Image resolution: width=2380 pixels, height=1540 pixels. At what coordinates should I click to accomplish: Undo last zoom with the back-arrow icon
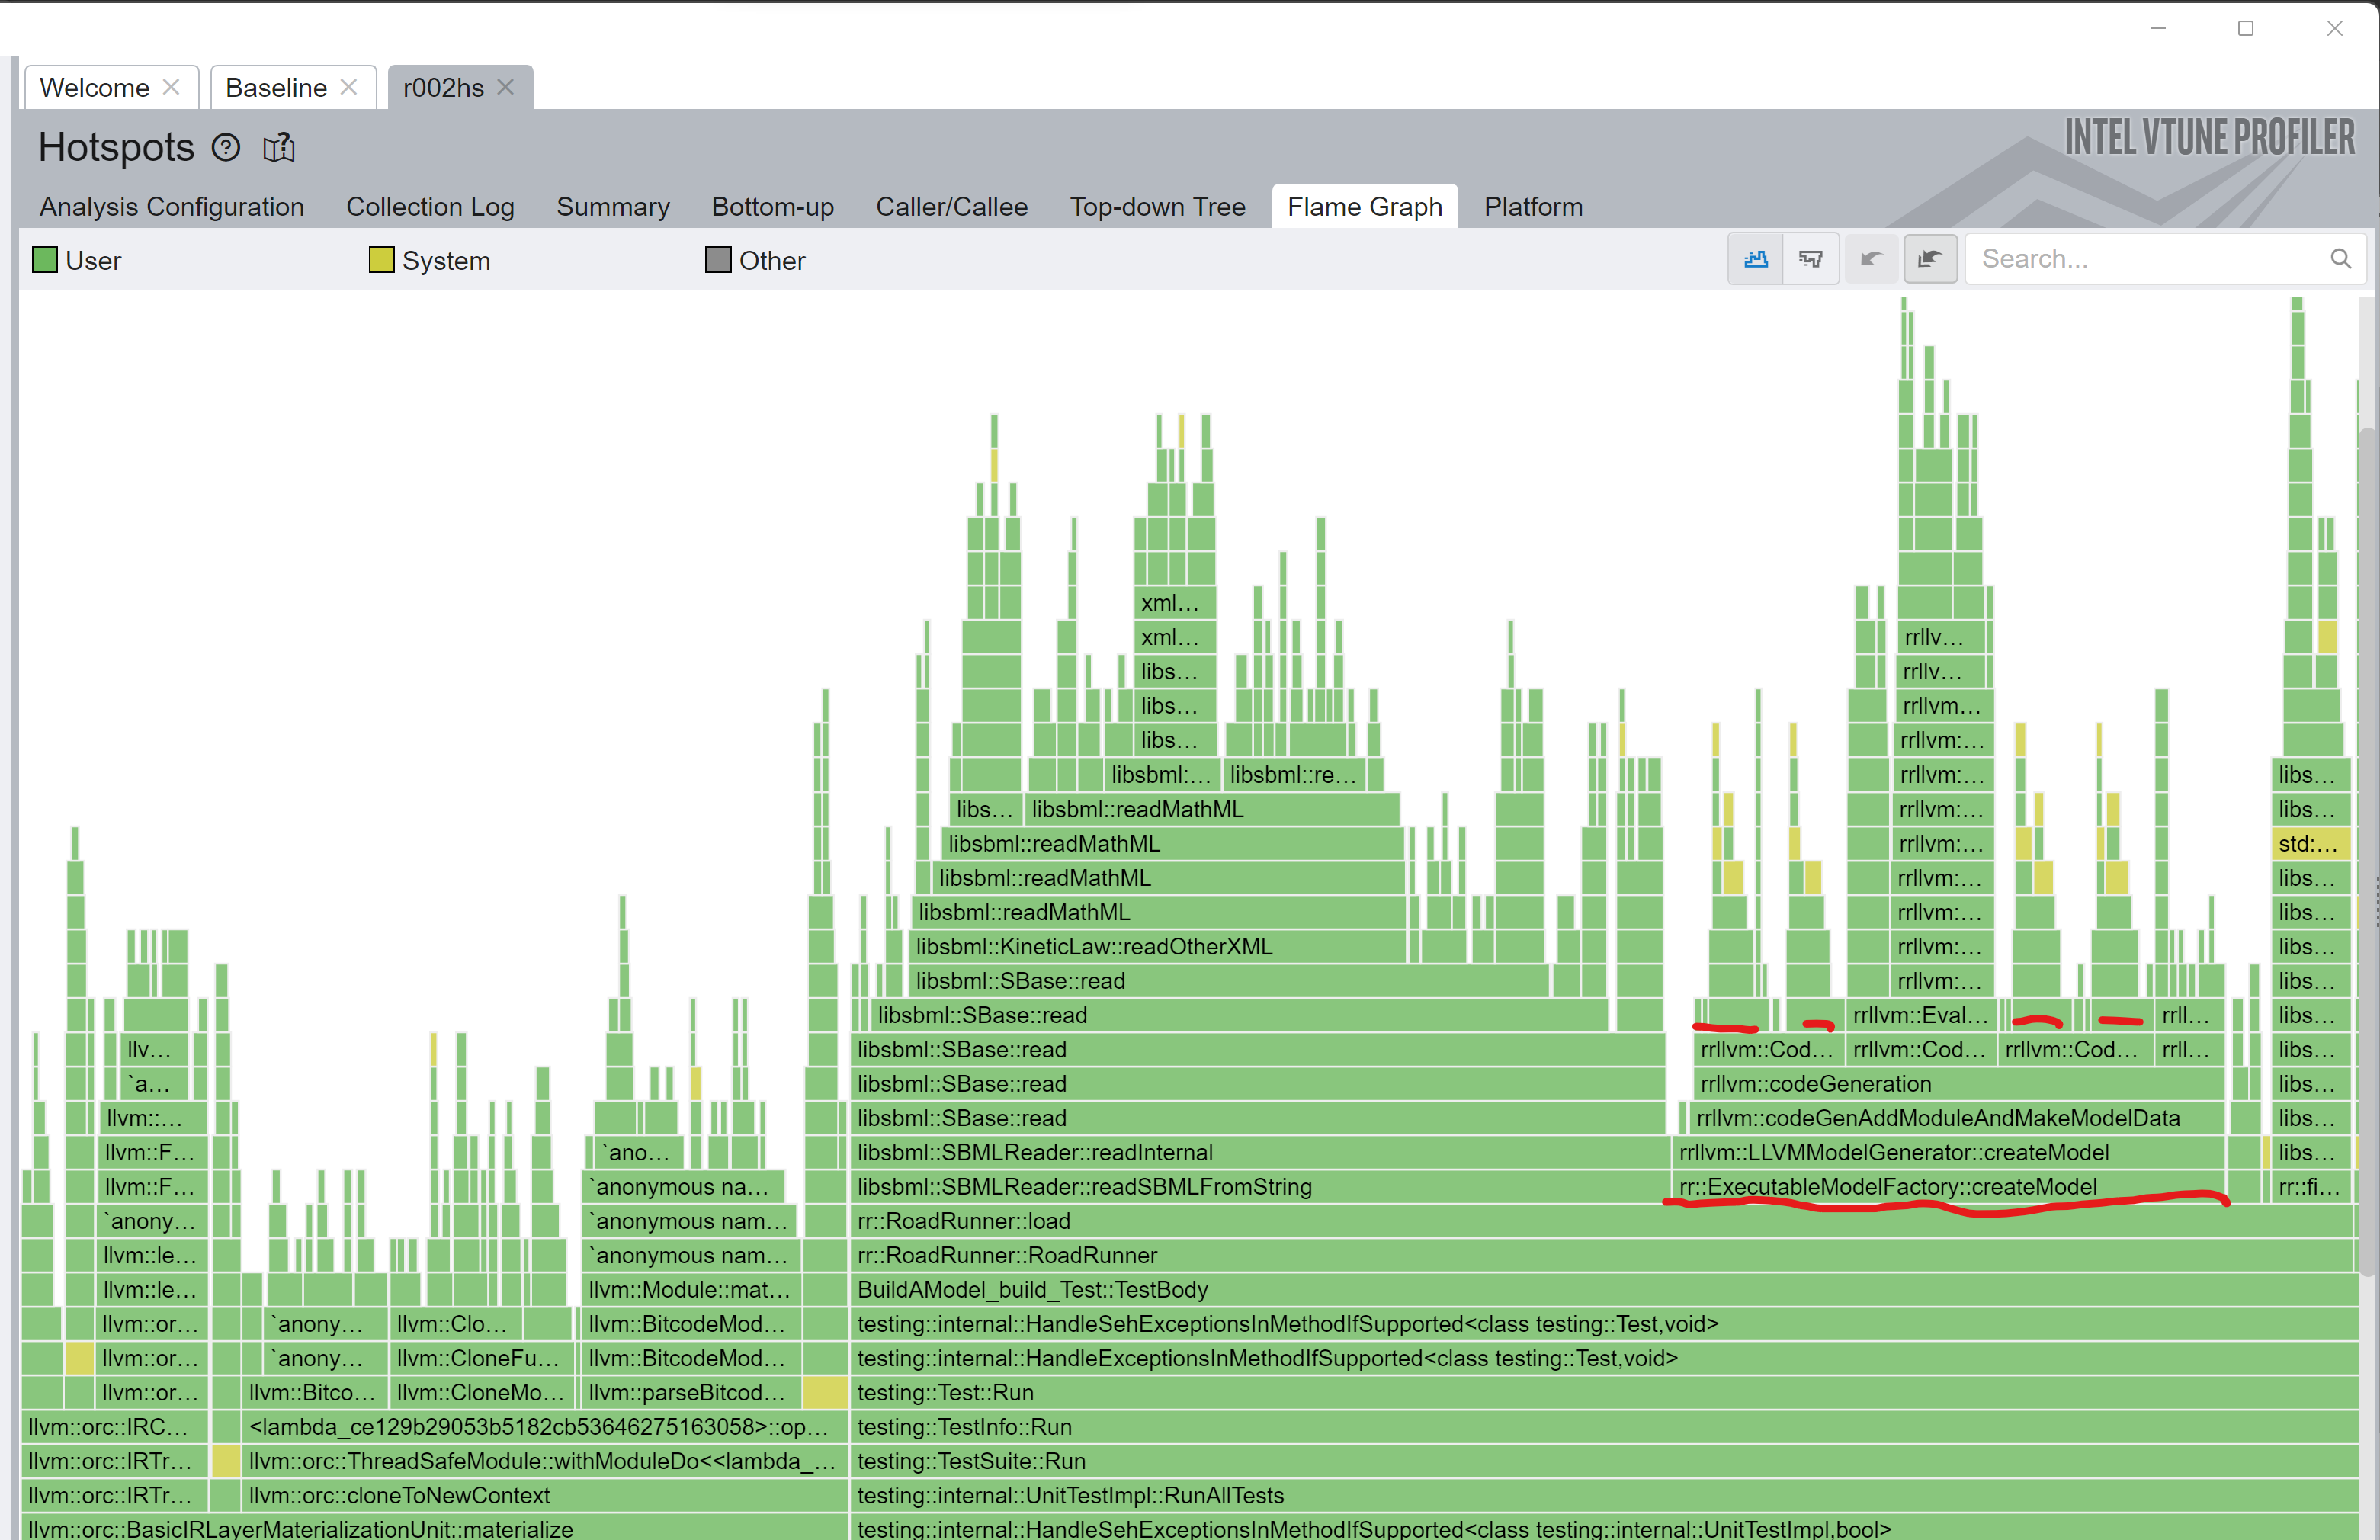click(1871, 258)
